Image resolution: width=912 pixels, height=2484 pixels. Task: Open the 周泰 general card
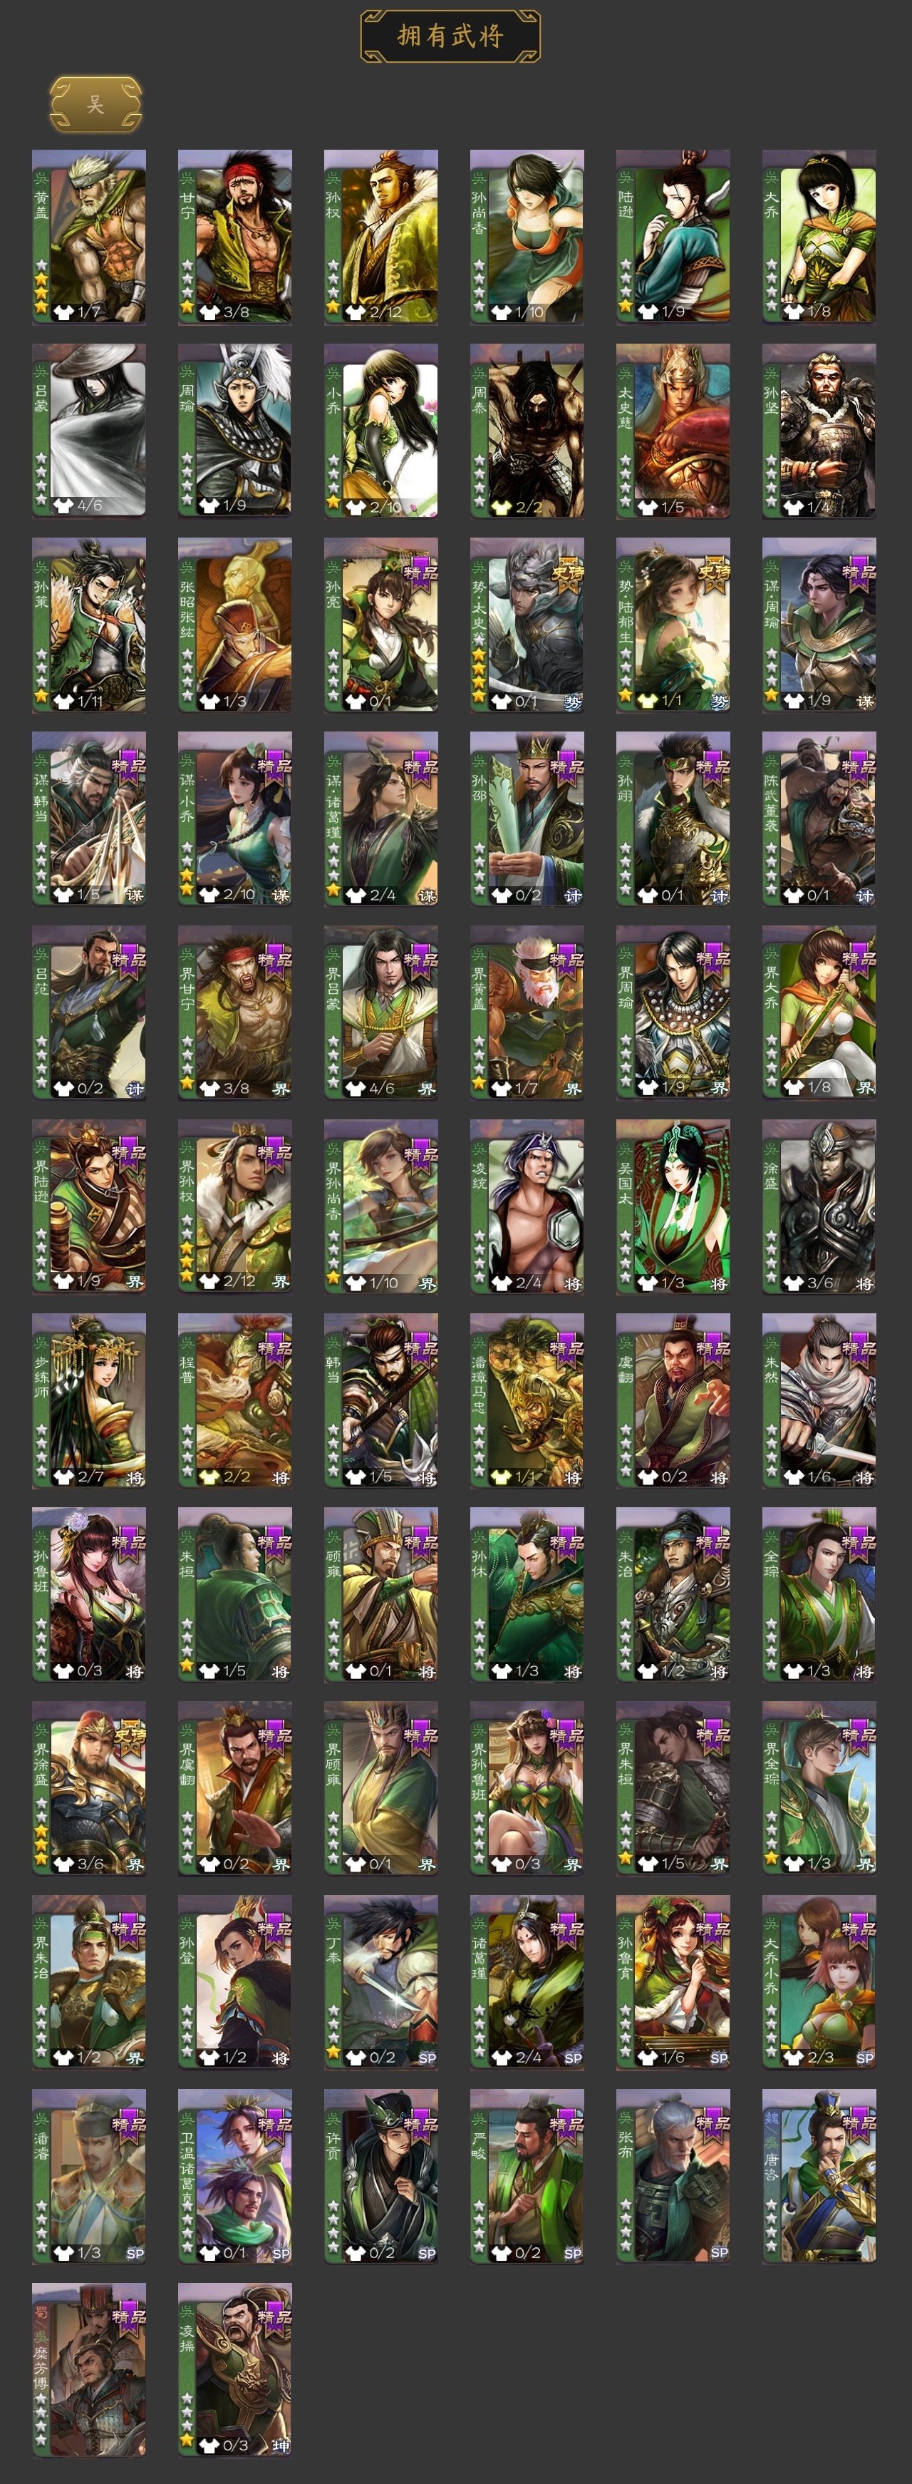pos(527,430)
